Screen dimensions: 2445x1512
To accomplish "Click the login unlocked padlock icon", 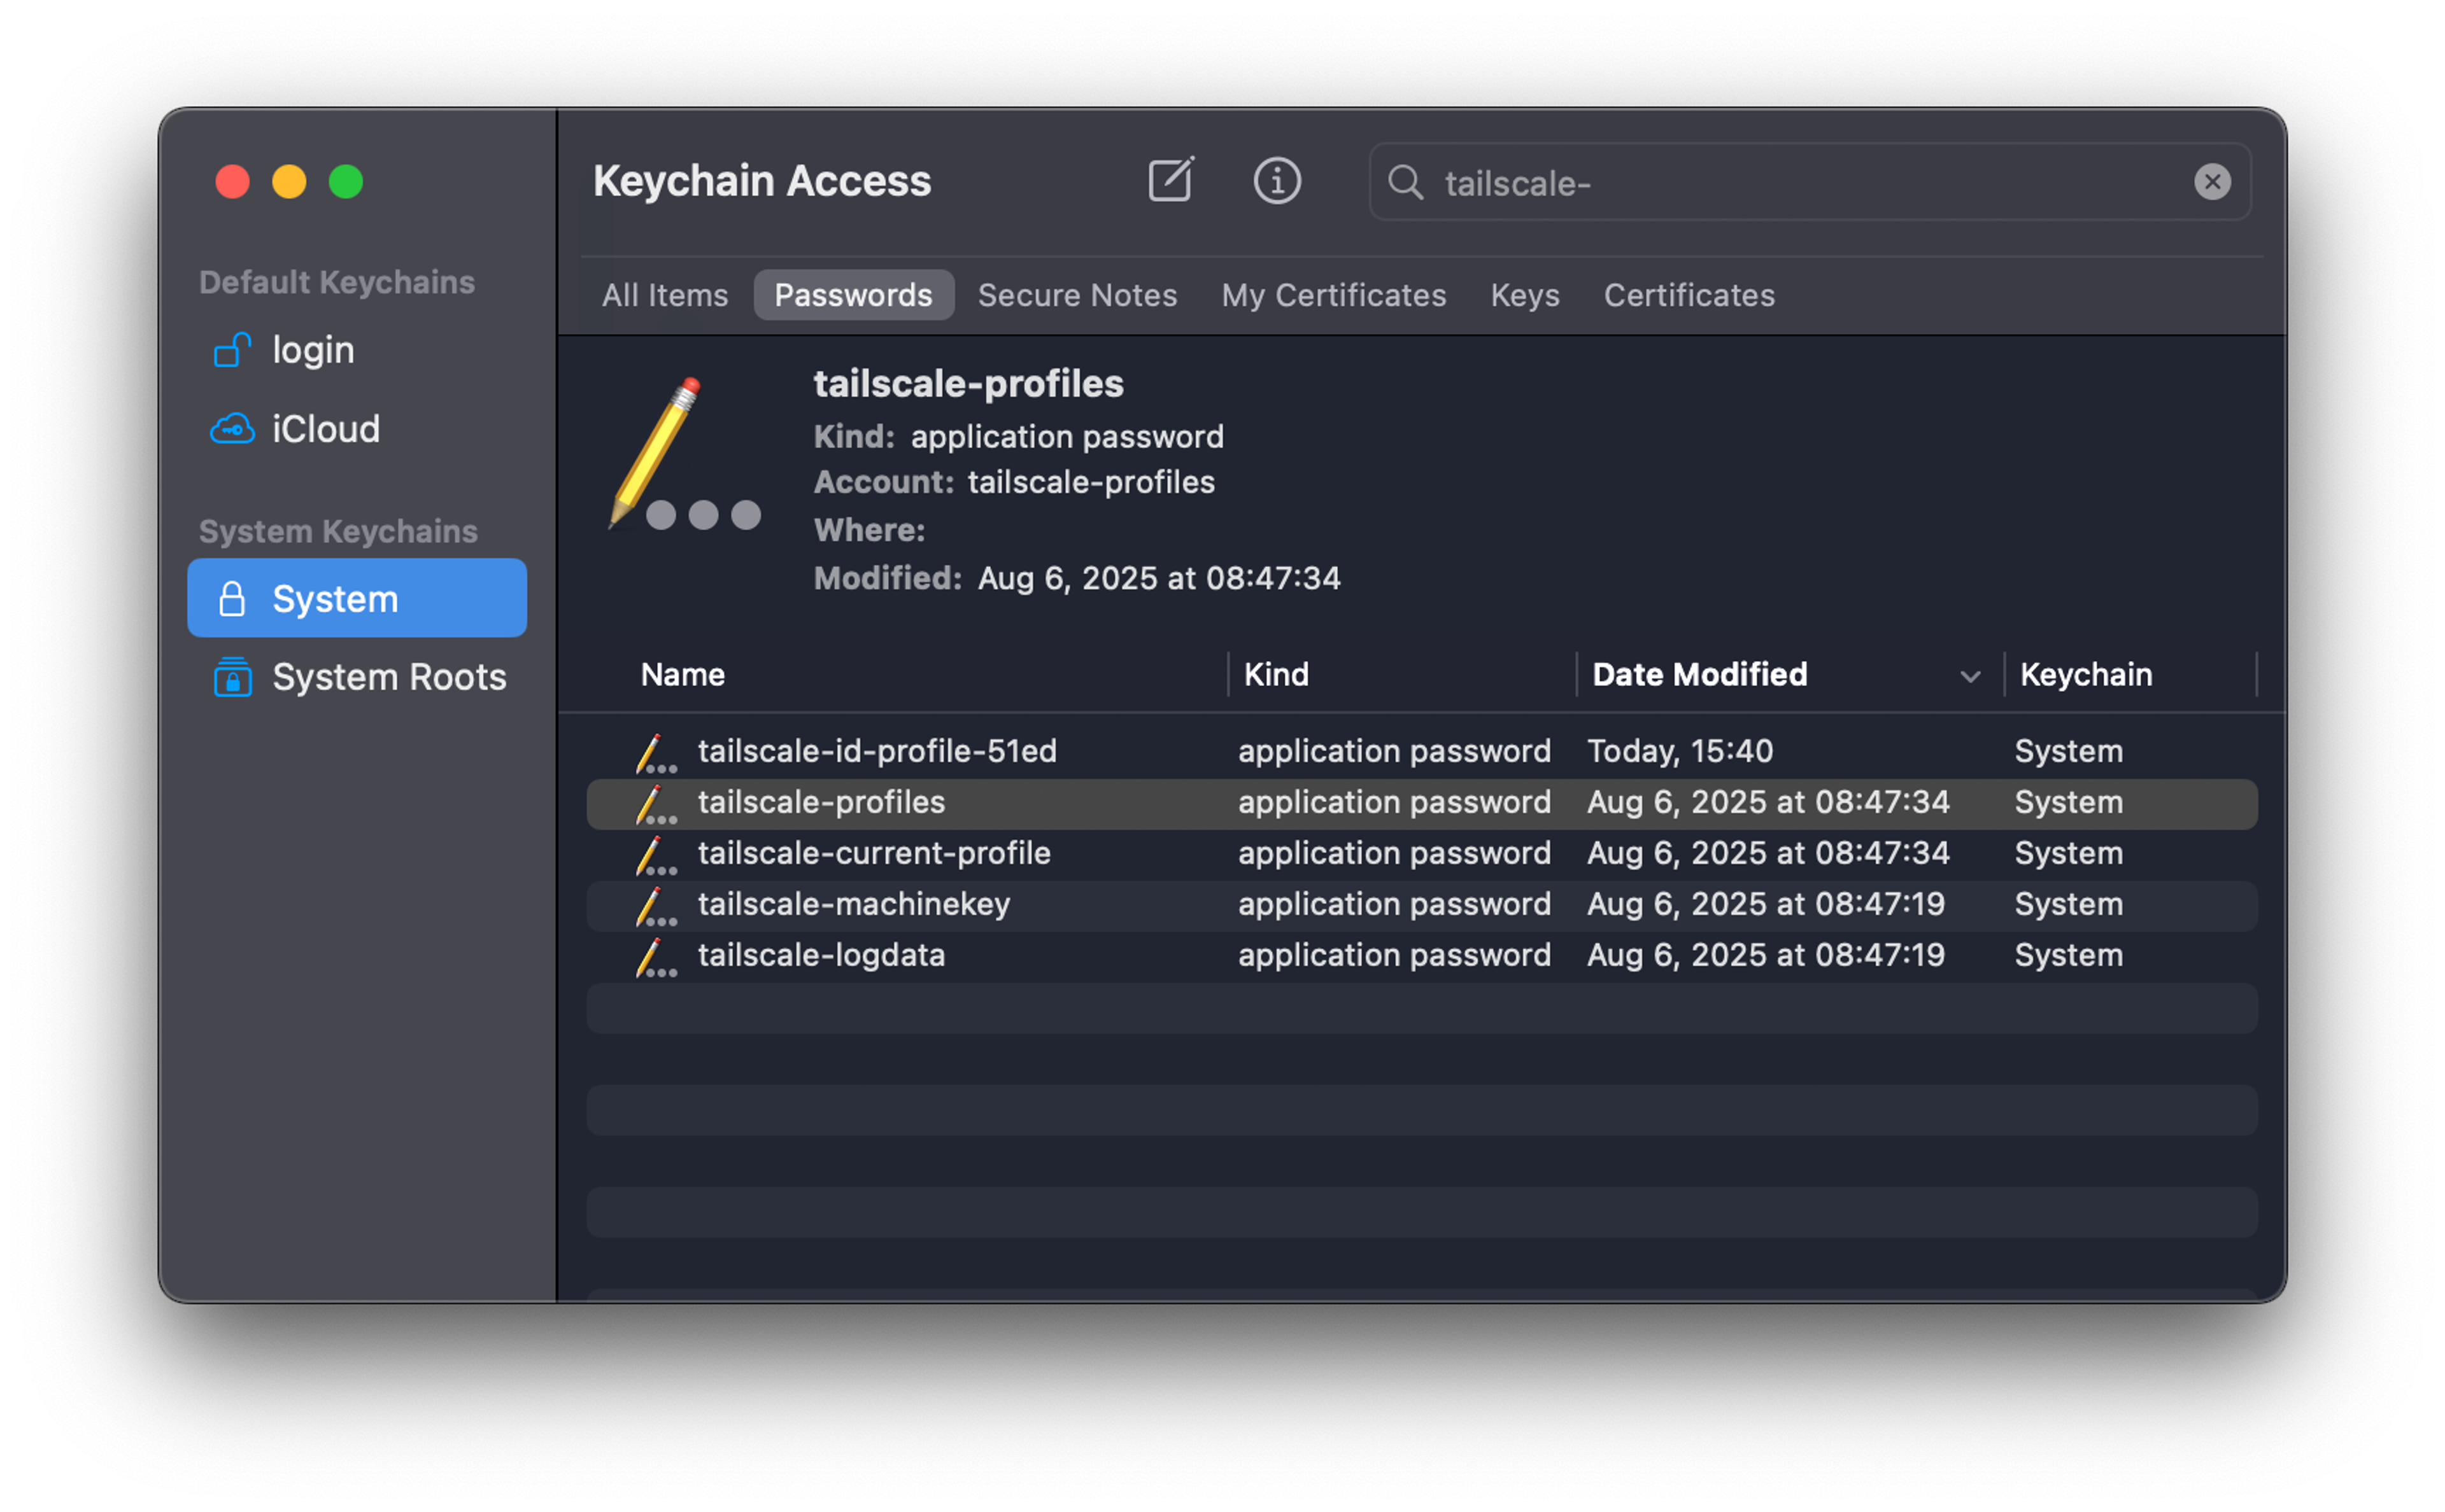I will [232, 350].
